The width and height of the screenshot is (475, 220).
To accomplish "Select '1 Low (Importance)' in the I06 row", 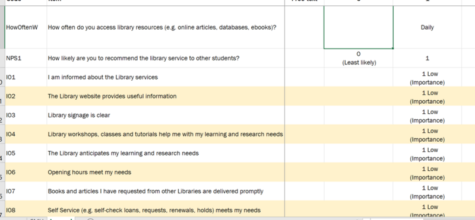I will (x=427, y=173).
